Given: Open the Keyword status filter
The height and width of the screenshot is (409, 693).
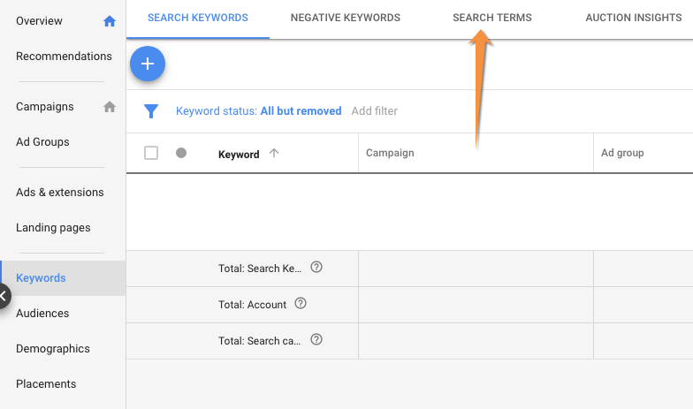Looking at the screenshot, I should point(258,111).
